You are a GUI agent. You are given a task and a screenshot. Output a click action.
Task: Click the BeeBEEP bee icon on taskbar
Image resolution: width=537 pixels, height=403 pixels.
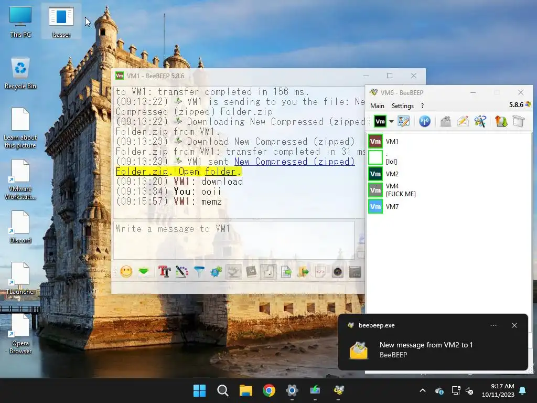[338, 390]
